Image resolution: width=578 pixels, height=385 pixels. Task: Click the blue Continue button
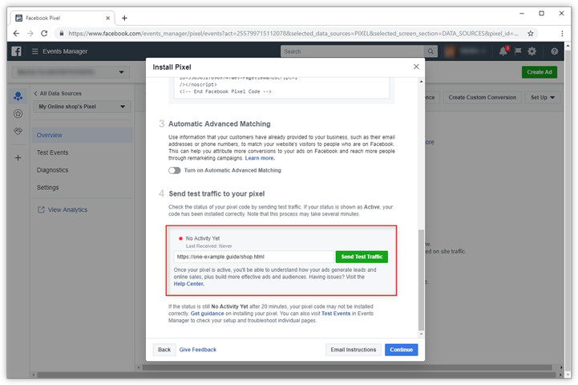401,350
